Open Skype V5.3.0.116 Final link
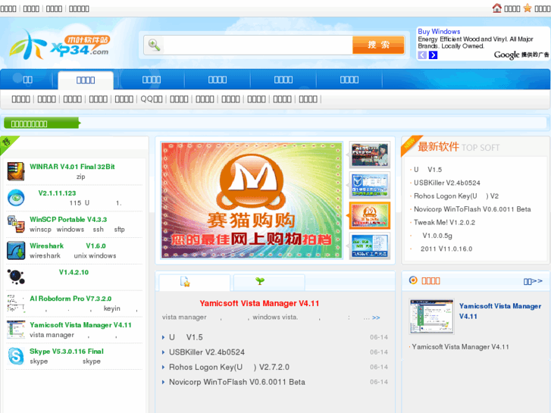551x413 pixels. click(67, 351)
